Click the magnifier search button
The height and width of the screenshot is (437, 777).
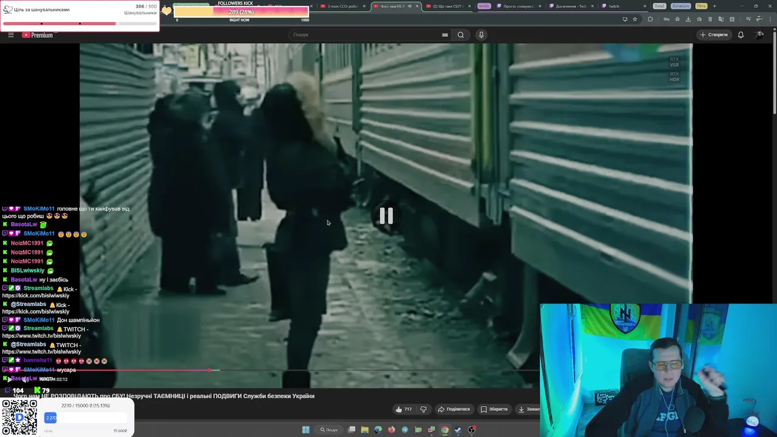point(461,35)
